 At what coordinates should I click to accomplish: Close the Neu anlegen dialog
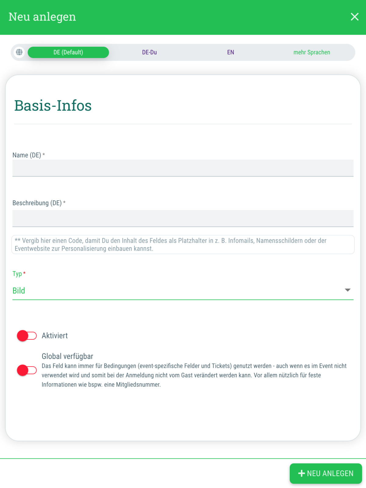point(354,17)
